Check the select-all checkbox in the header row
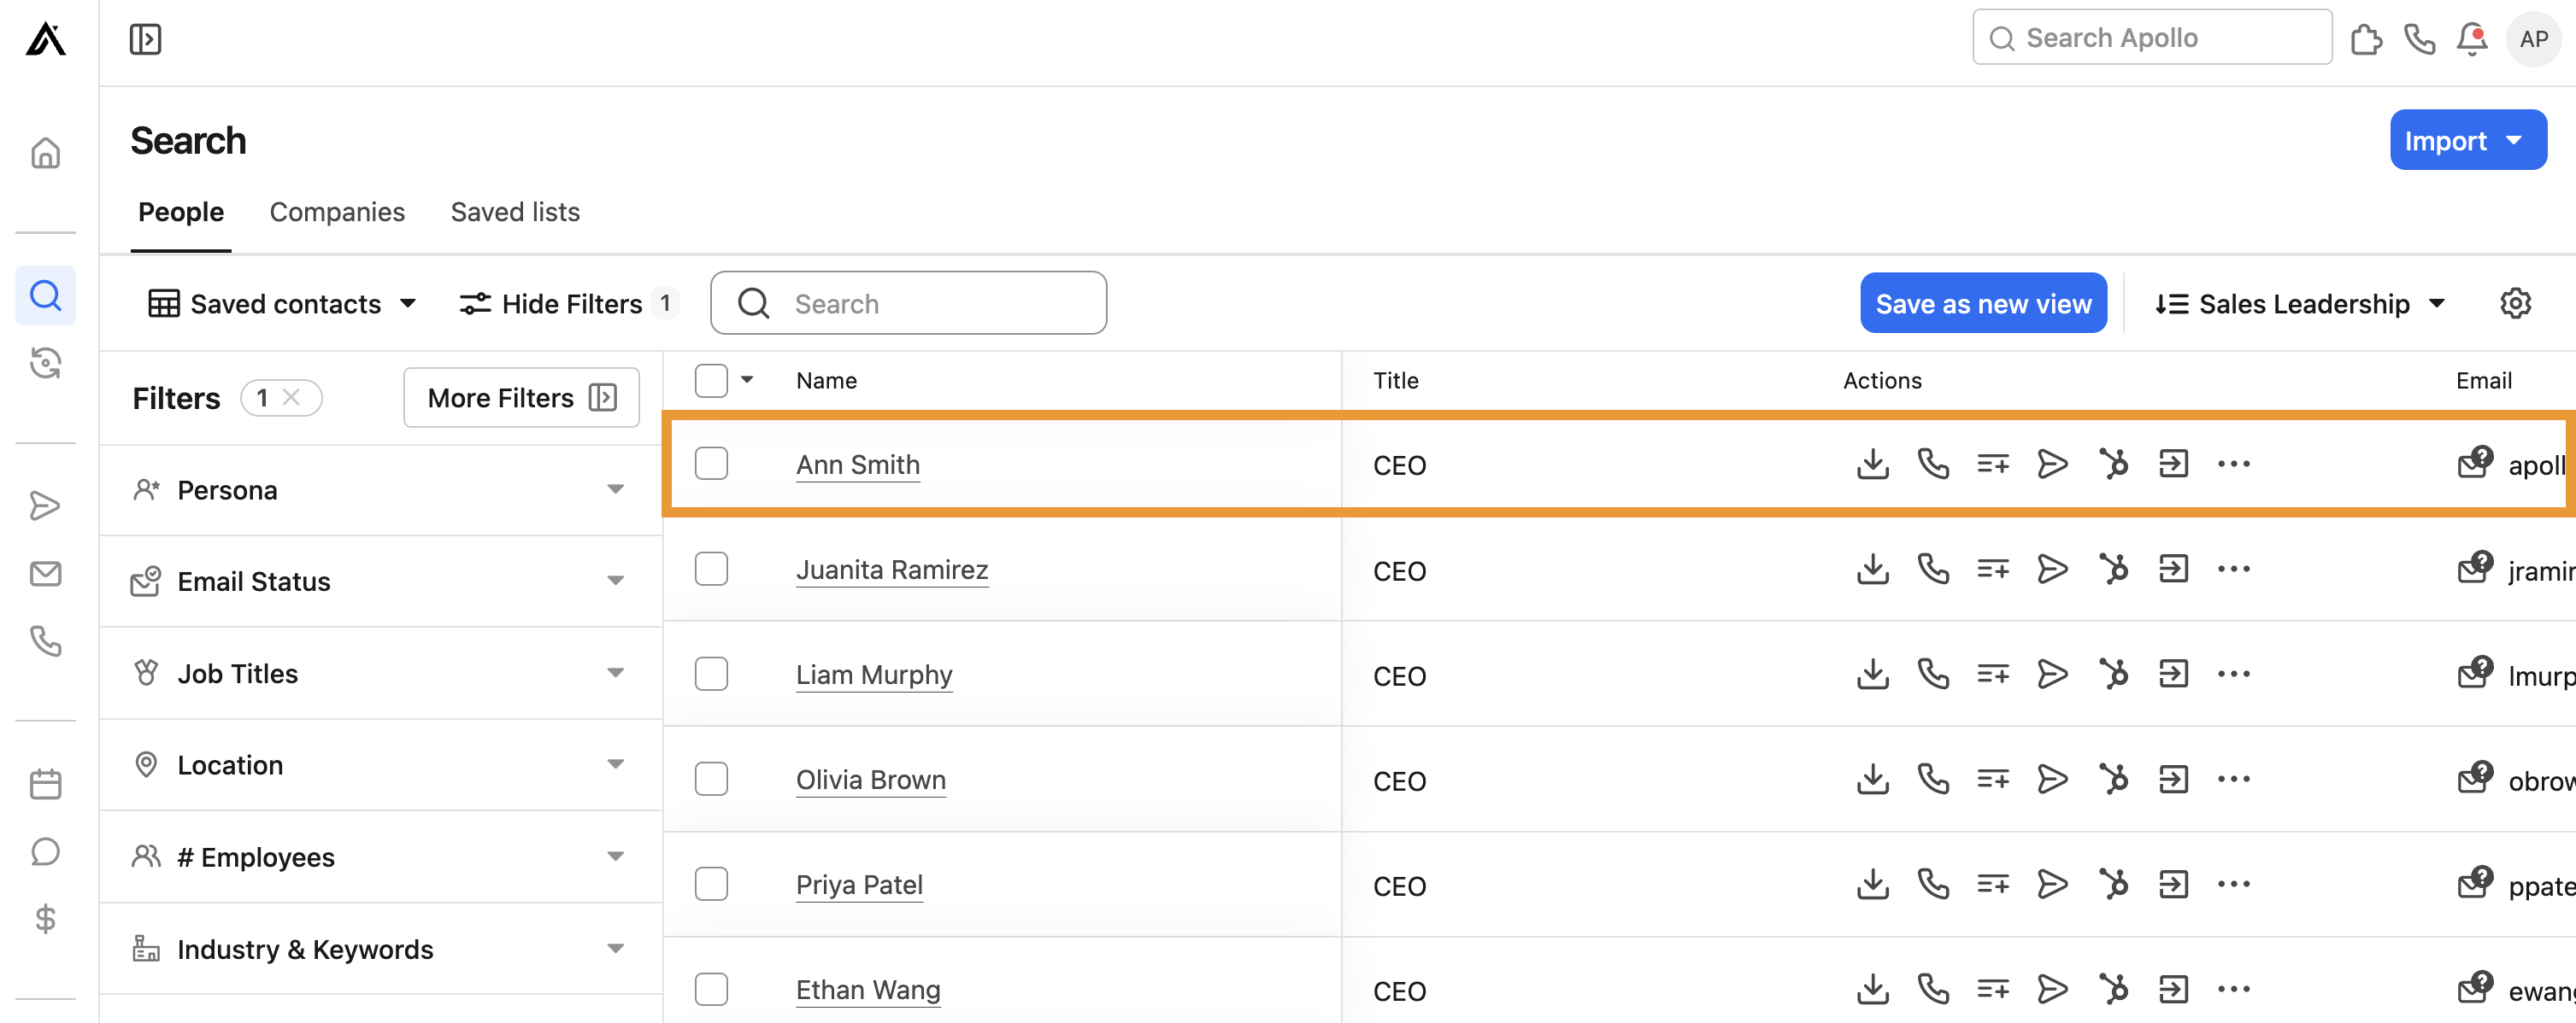 point(710,380)
